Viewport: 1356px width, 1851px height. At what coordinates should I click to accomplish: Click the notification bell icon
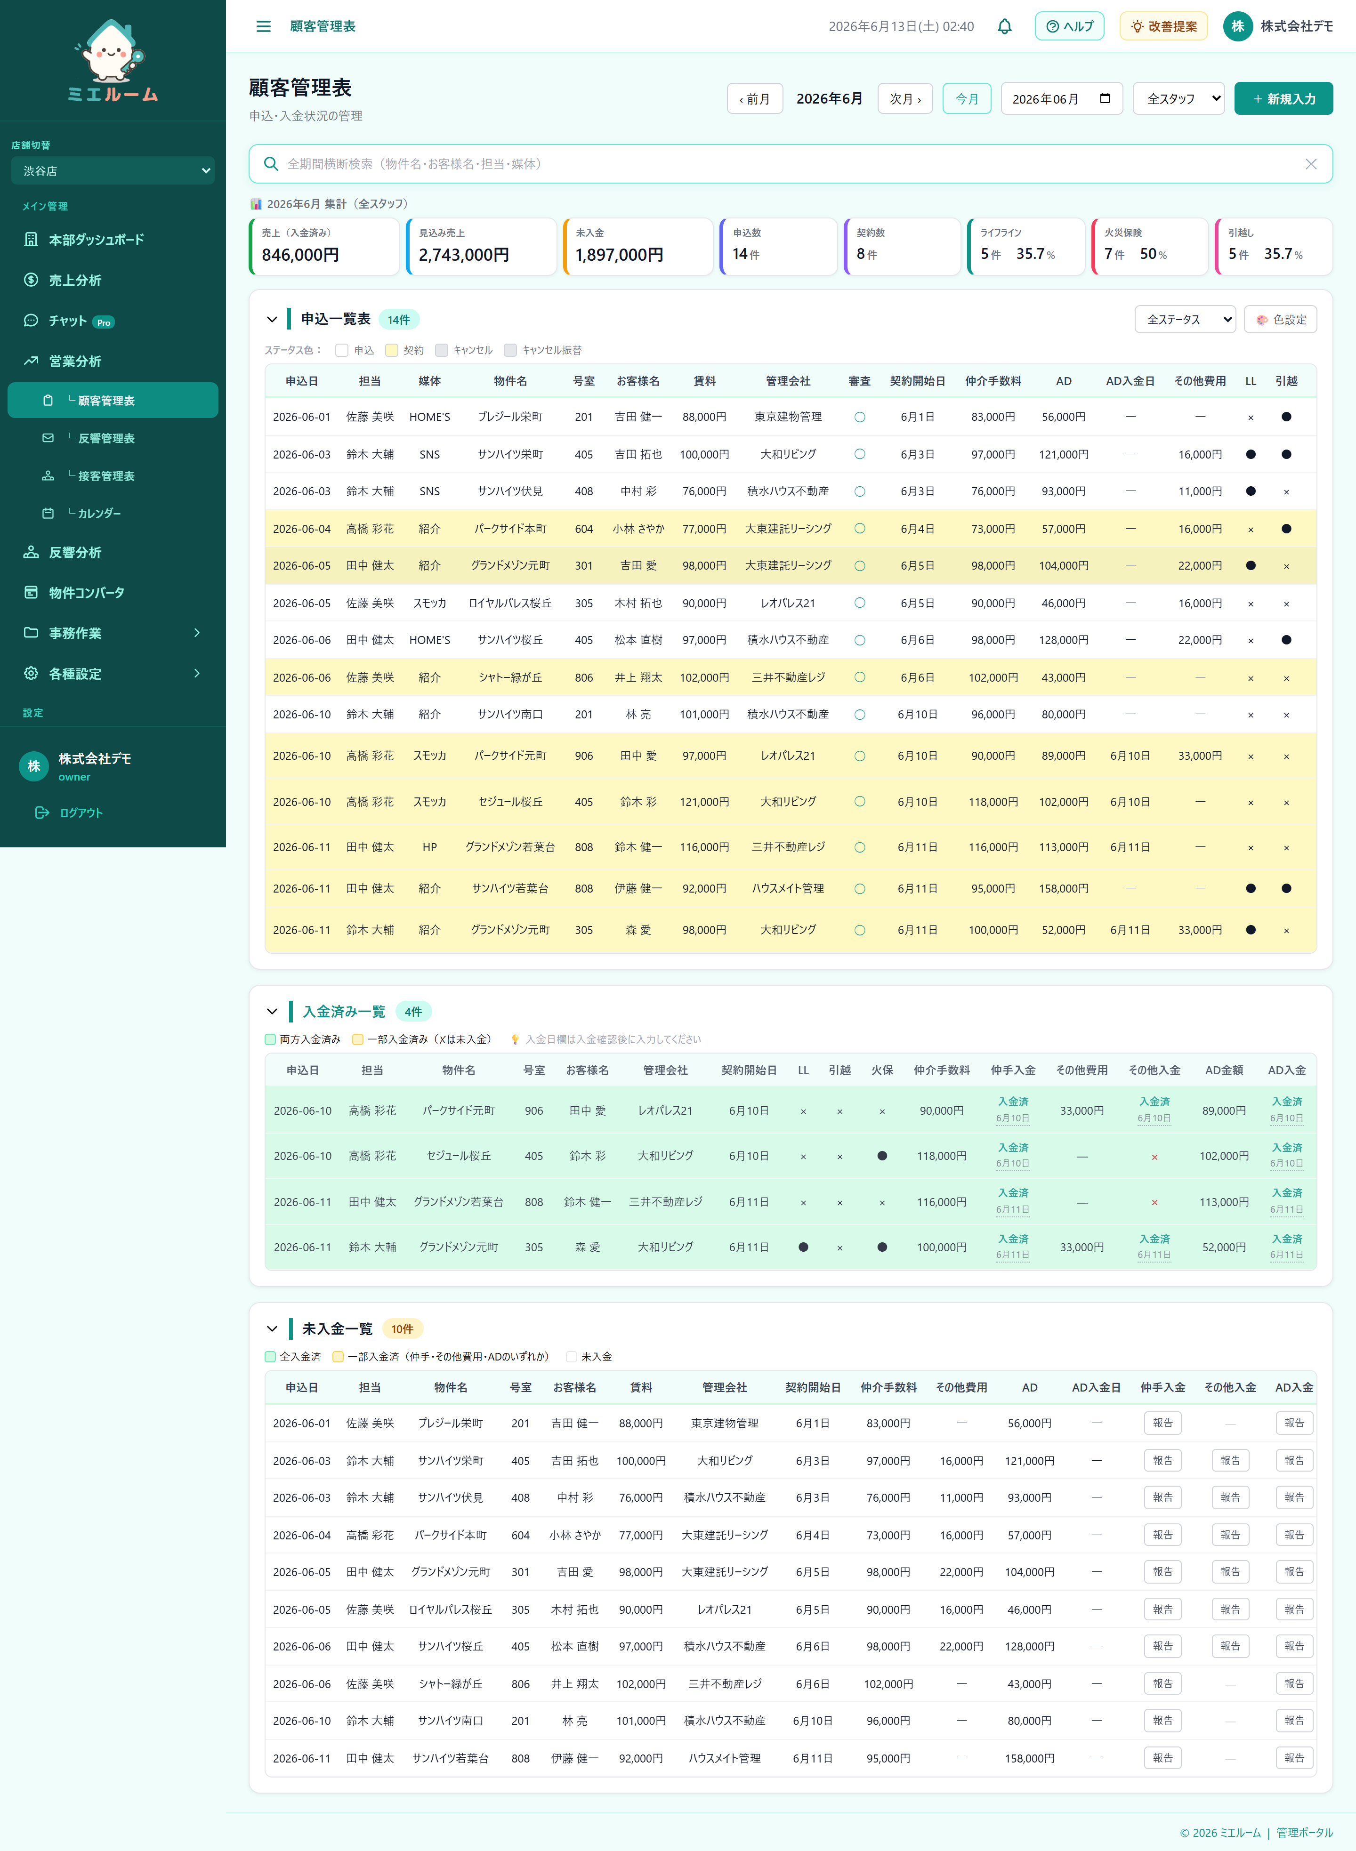pyautogui.click(x=1004, y=26)
